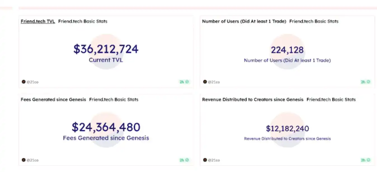Open the Number of Users (Did At least 1 Trade) title
Image resolution: width=377 pixels, height=172 pixels.
point(244,21)
